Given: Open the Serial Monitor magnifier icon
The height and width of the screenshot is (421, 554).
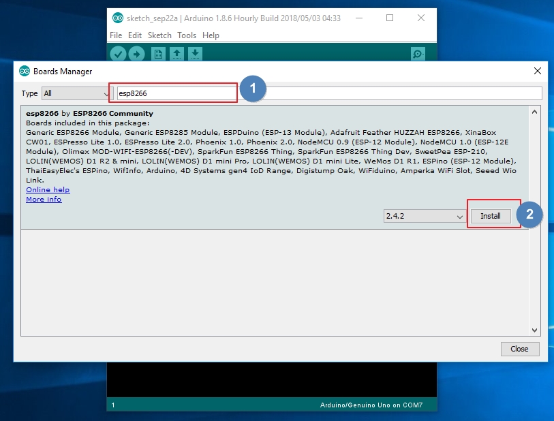Looking at the screenshot, I should tap(418, 54).
